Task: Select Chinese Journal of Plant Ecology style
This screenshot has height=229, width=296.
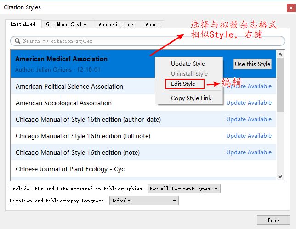Action: point(70,169)
